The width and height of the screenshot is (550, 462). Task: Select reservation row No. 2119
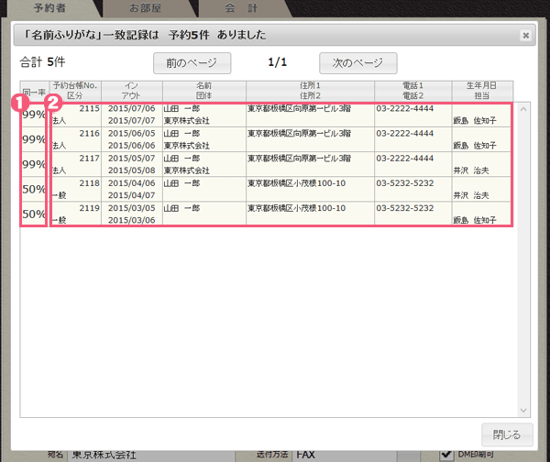tap(275, 214)
